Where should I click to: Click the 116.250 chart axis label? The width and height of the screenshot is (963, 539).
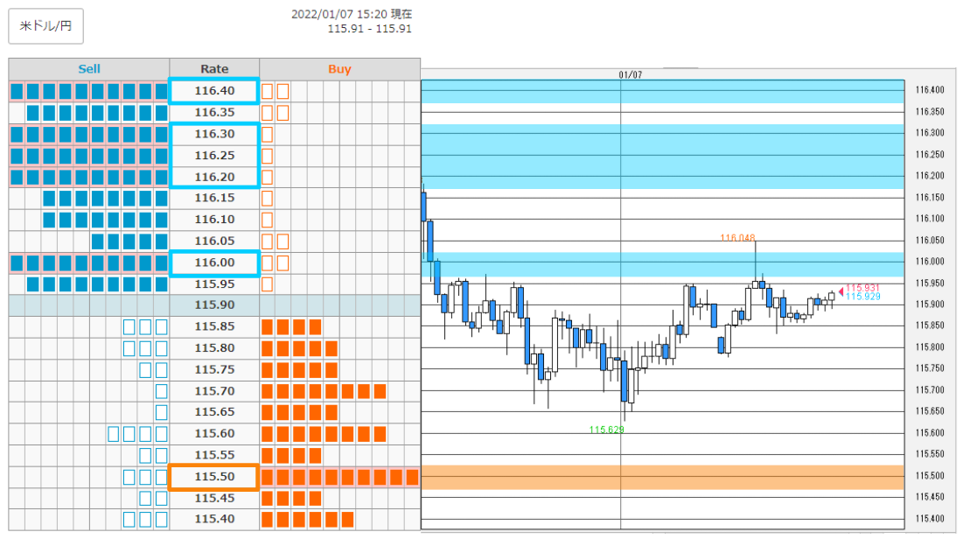pyautogui.click(x=930, y=154)
